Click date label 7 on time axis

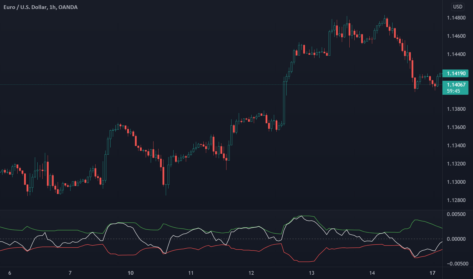coord(70,273)
